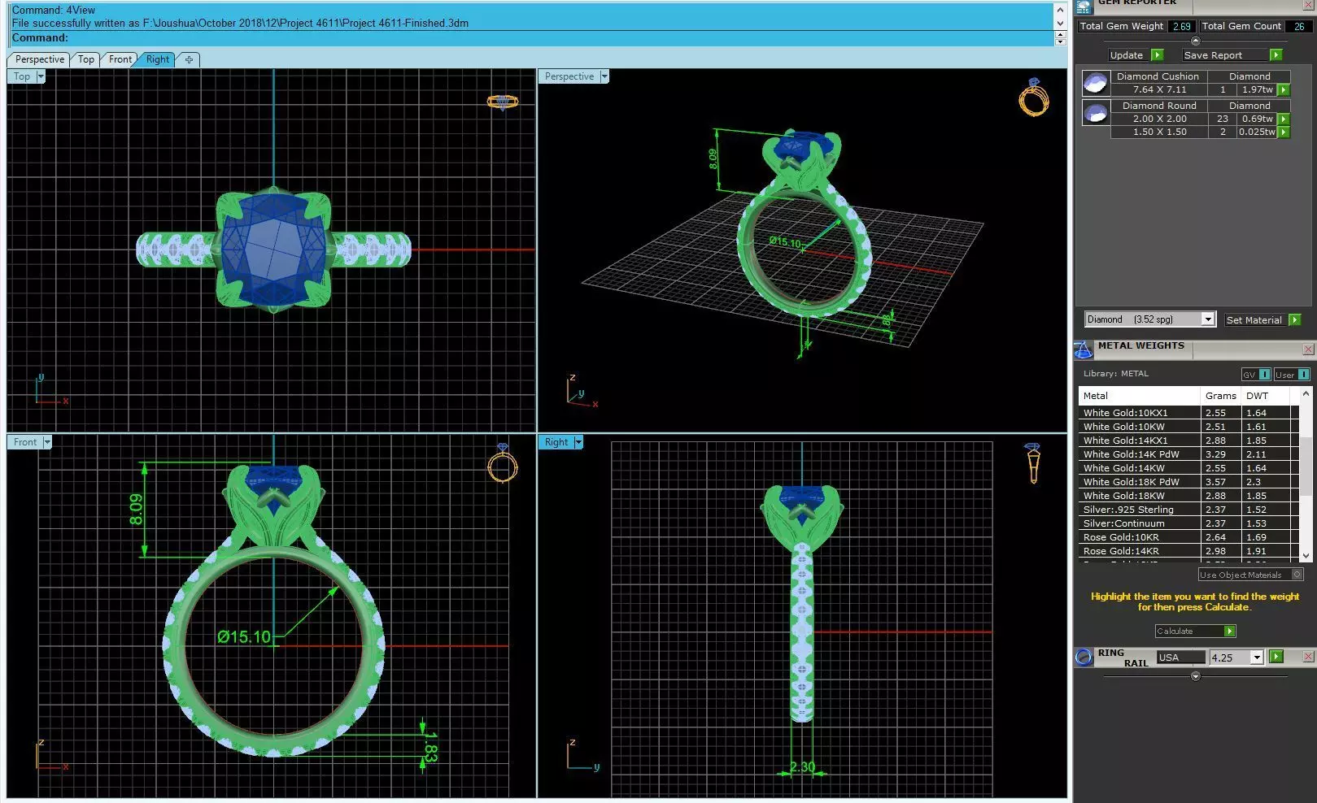Open the Top viewport title dropdown
1317x803 pixels.
[41, 76]
